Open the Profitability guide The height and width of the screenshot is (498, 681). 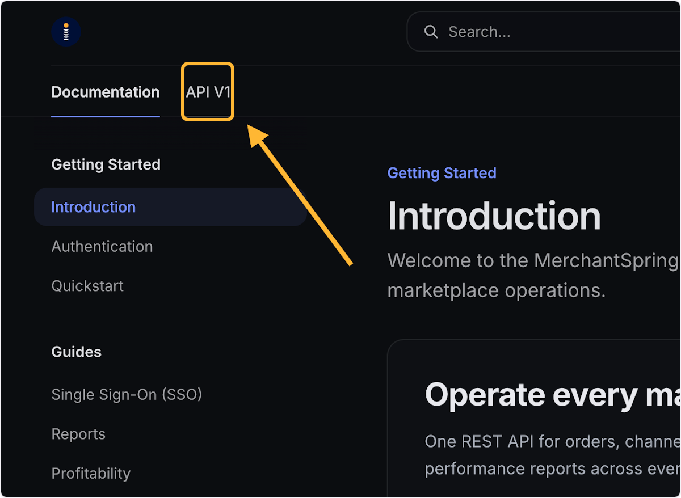(x=91, y=473)
